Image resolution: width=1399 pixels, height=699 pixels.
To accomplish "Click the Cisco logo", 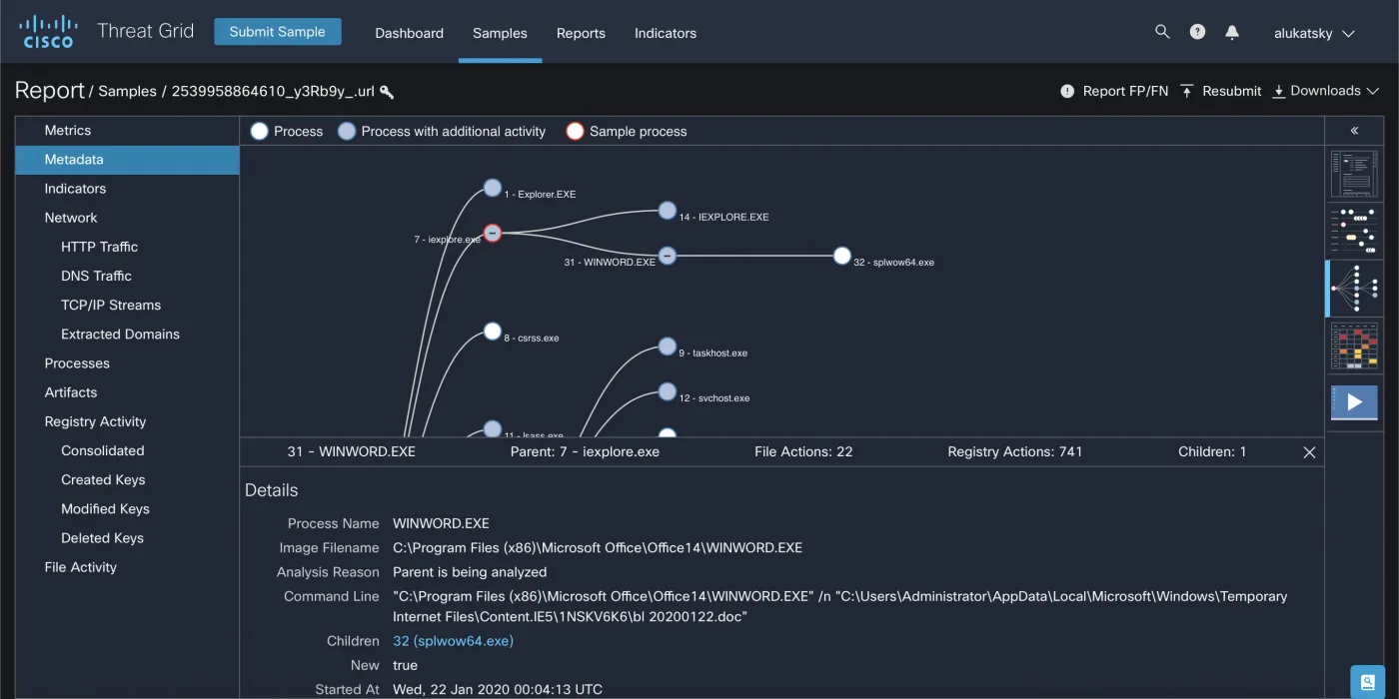I will tap(48, 31).
